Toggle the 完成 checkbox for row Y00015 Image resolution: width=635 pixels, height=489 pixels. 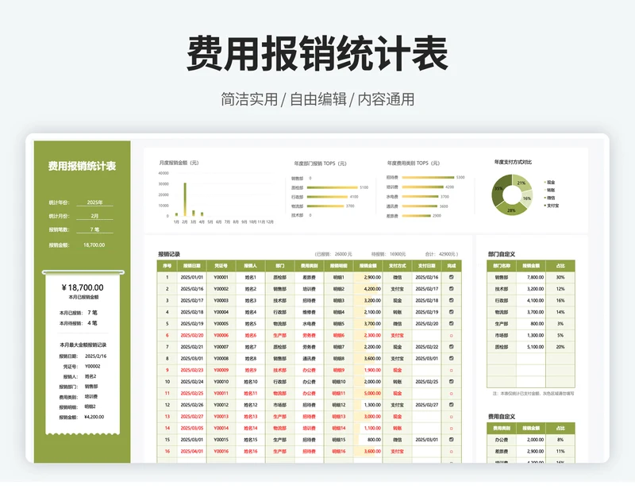coord(451,440)
